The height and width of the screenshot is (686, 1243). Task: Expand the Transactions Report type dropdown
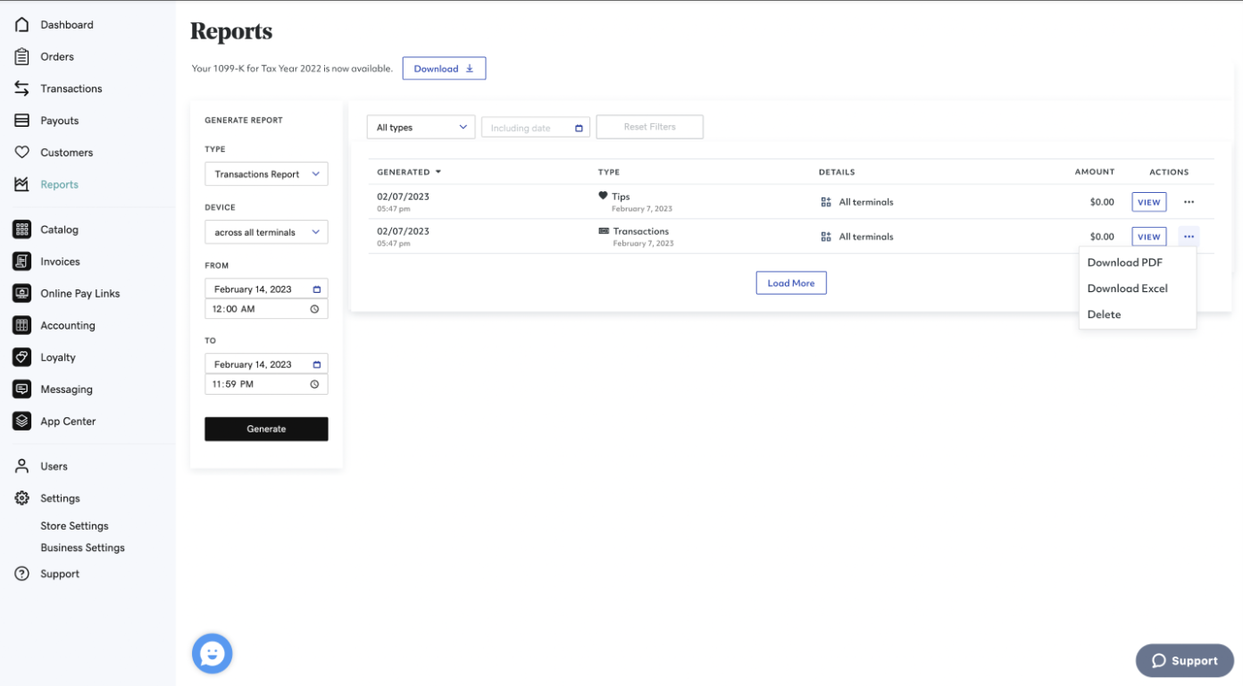point(266,173)
